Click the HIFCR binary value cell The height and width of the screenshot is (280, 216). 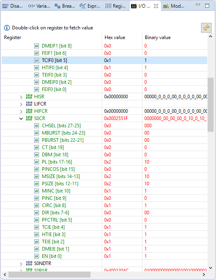click(175, 111)
